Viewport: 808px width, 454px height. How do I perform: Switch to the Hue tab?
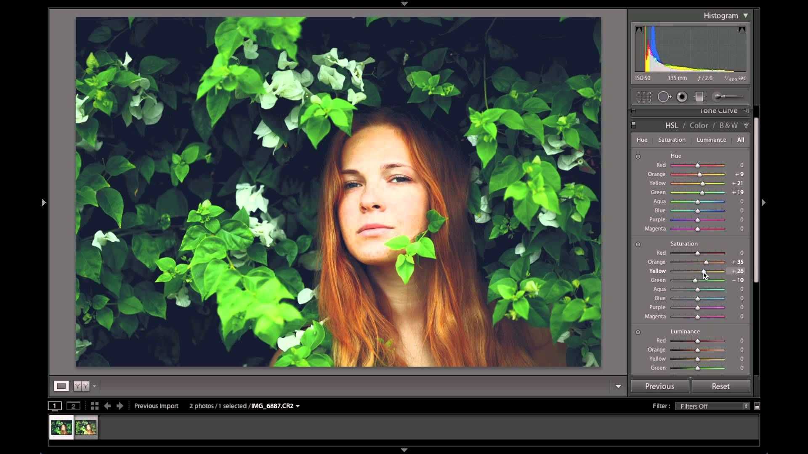(642, 140)
